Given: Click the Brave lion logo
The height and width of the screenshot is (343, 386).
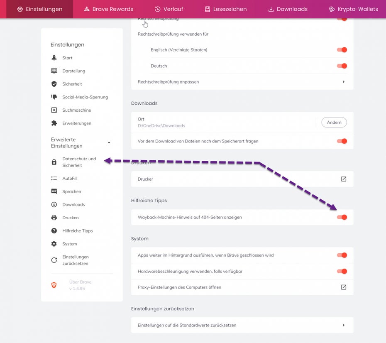Looking at the screenshot, I should 54,285.
